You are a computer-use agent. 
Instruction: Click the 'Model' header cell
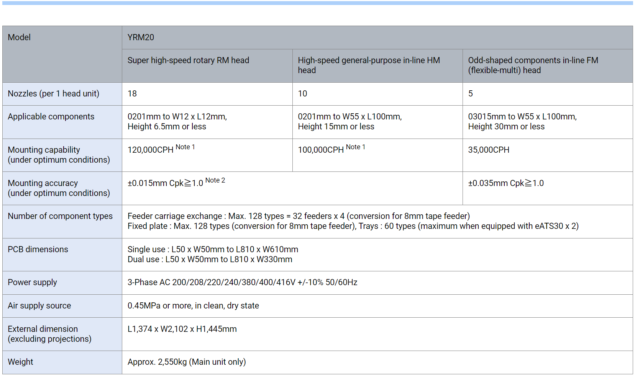pyautogui.click(x=62, y=54)
